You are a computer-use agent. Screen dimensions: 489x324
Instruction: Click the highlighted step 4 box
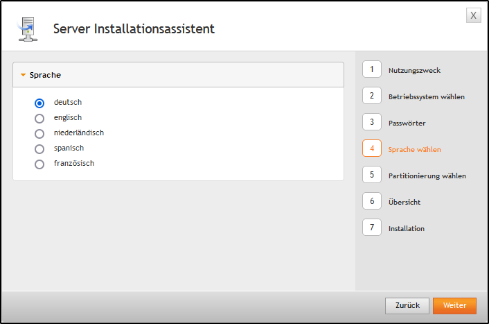[x=372, y=148]
